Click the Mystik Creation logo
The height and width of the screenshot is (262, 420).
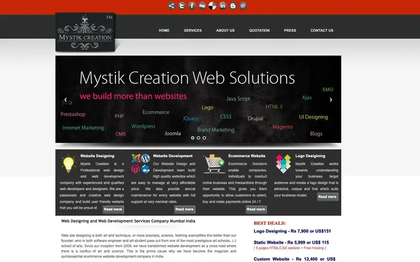tap(85, 32)
